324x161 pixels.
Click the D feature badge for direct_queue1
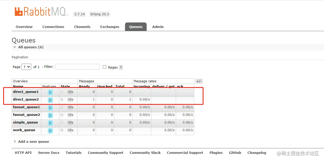[x=50, y=92]
